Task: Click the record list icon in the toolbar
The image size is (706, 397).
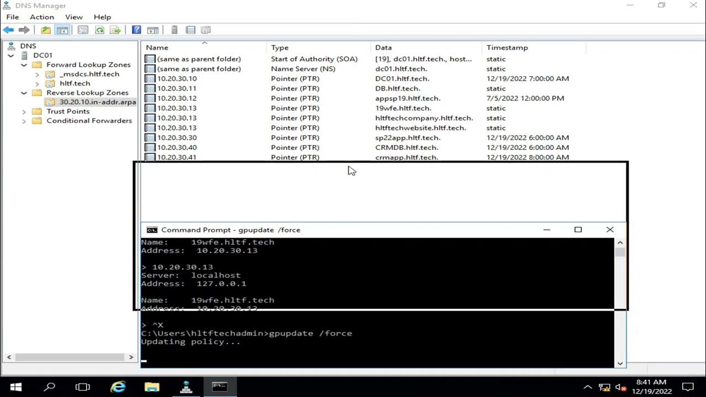Action: click(x=190, y=30)
